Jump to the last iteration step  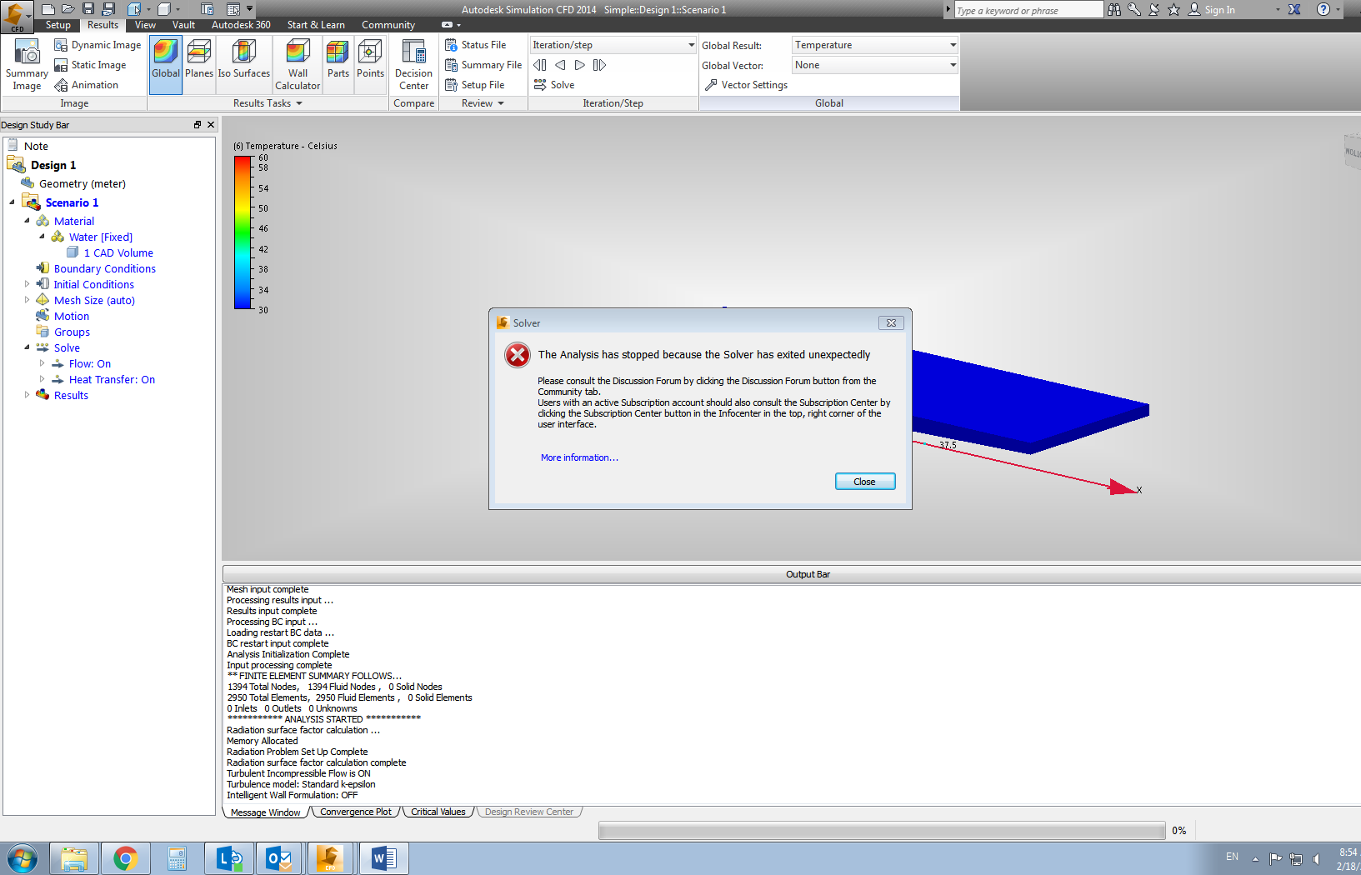[599, 65]
